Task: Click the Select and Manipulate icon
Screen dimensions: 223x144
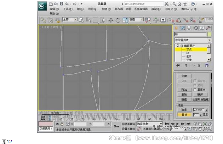Action: pos(156,20)
